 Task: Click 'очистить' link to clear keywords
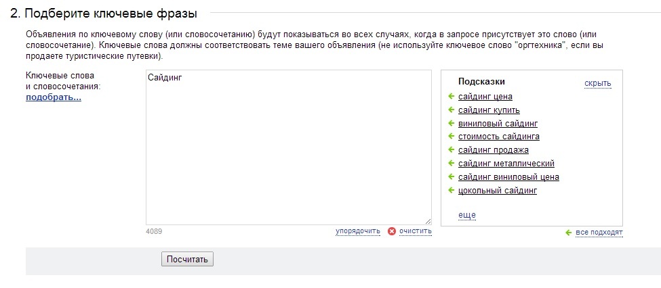tap(416, 231)
